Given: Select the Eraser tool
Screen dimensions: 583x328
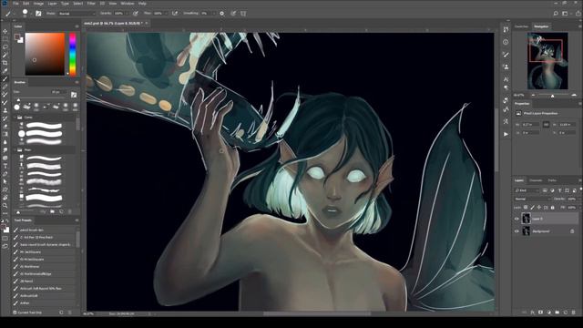Looking at the screenshot, I should (5, 126).
